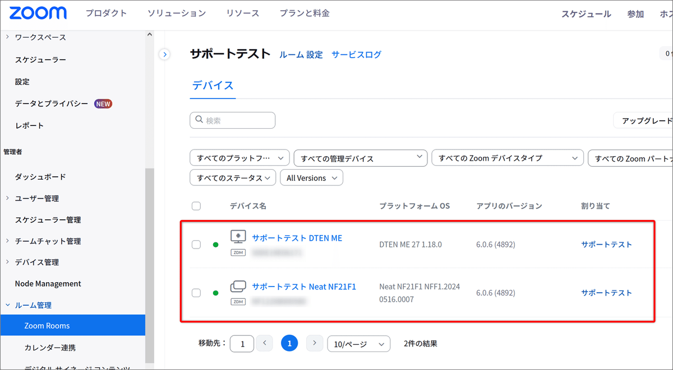Click the サービスログ link
The image size is (673, 370).
click(356, 54)
